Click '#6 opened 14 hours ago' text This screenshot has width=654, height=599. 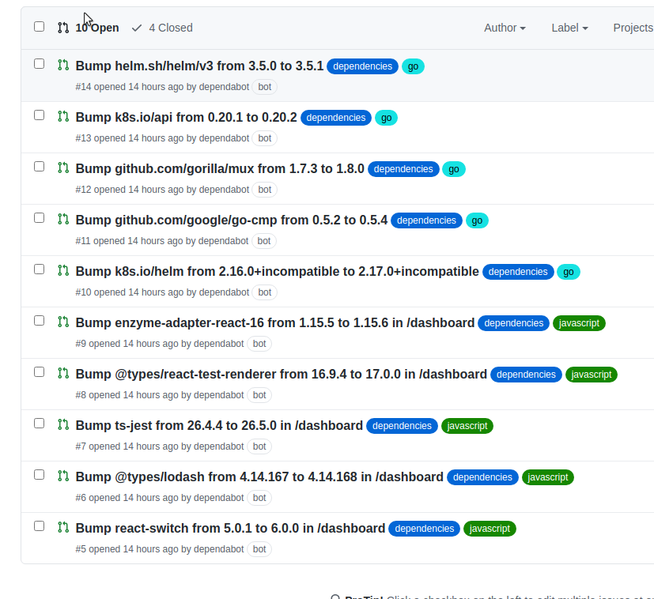pos(127,498)
